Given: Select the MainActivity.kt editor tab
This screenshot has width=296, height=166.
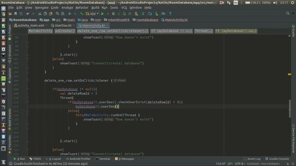Looking at the screenshot, I should pos(93,25).
